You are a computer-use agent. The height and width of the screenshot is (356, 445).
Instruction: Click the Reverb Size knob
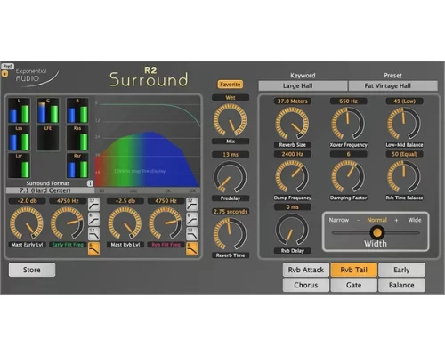[x=292, y=124]
